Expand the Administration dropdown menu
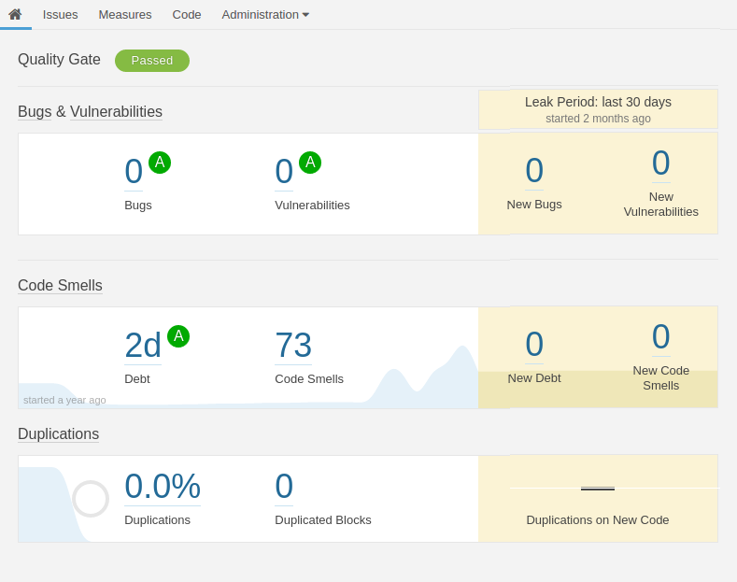The width and height of the screenshot is (737, 582). coord(265,14)
